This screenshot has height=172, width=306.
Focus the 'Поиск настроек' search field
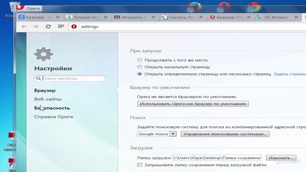coord(70,78)
